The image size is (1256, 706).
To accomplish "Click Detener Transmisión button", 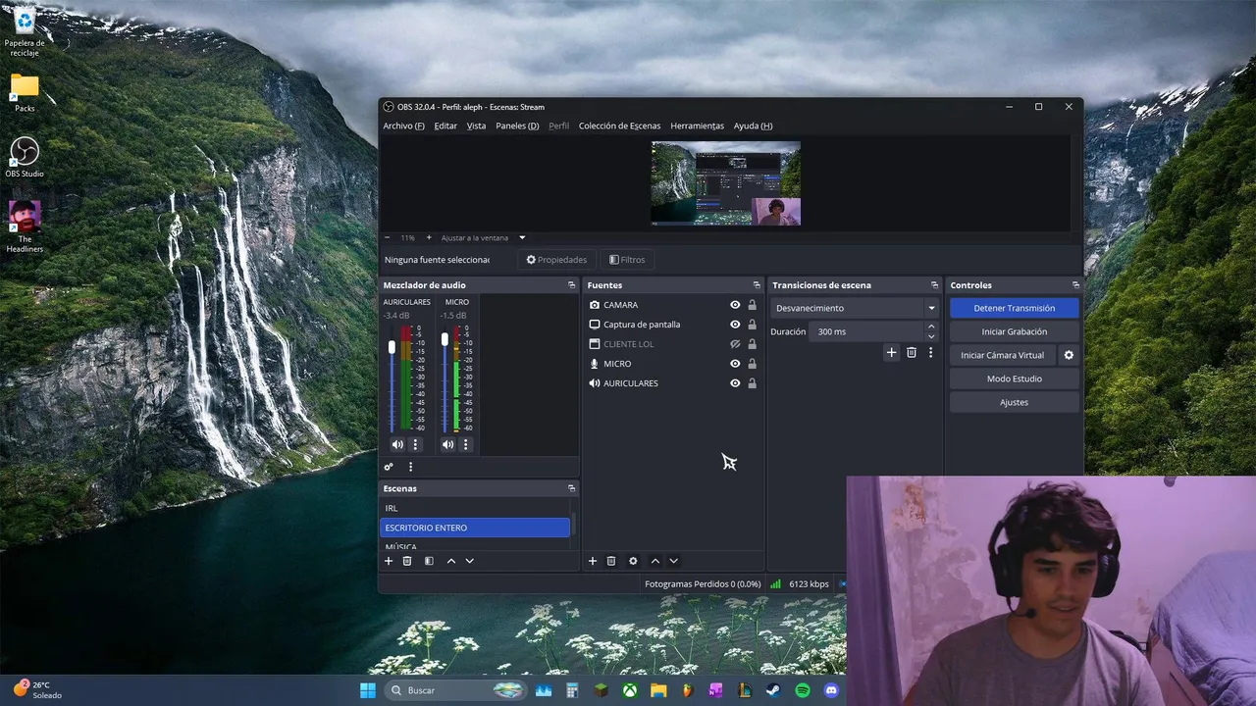I will pyautogui.click(x=1014, y=308).
